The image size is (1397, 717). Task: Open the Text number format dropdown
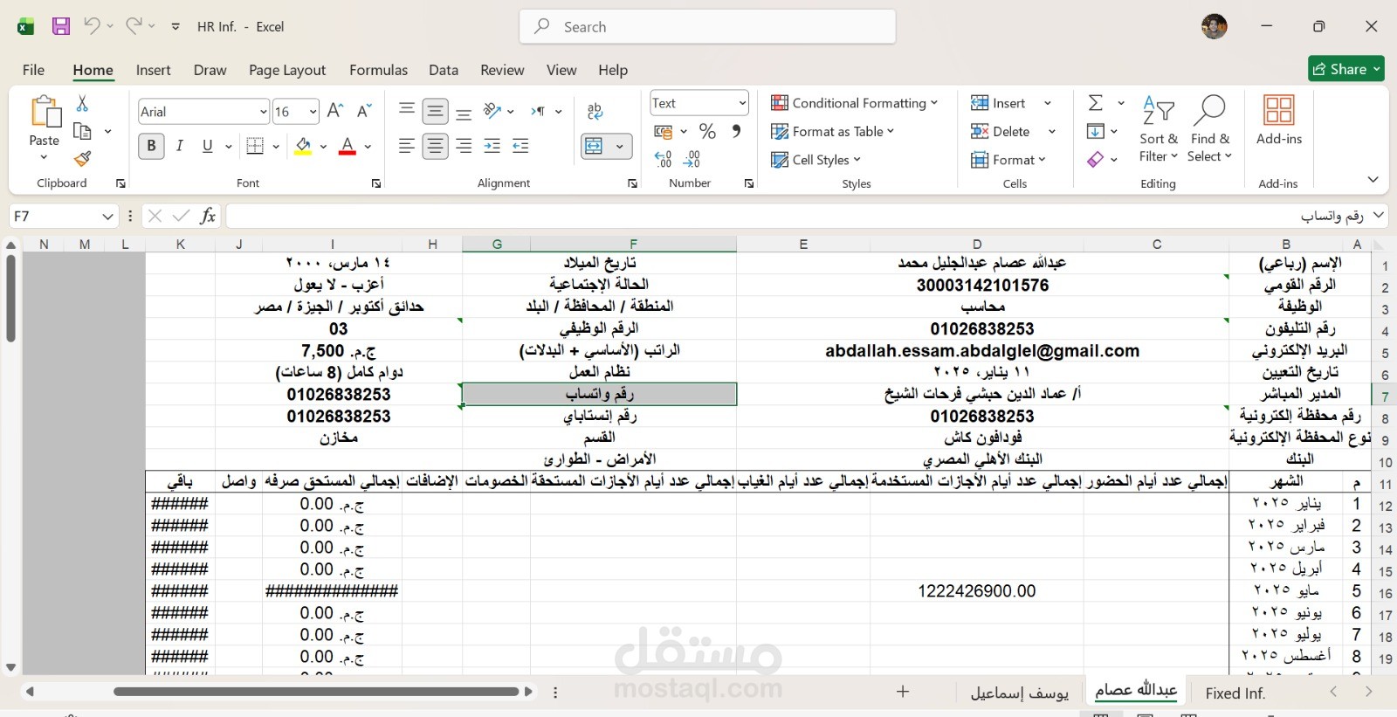(742, 103)
